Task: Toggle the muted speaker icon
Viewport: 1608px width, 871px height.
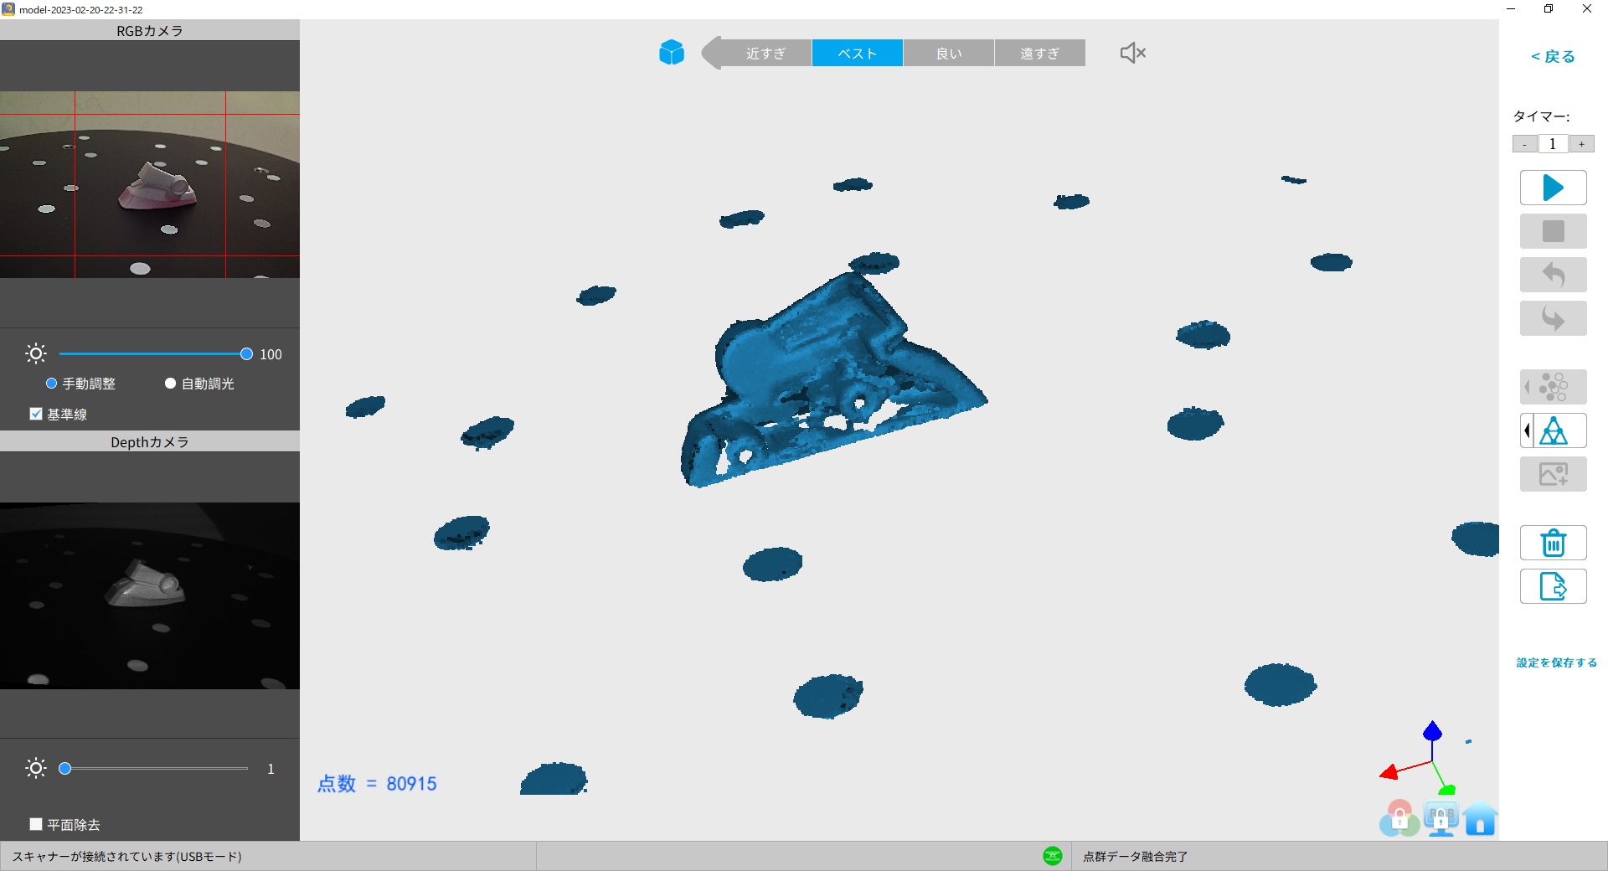Action: tap(1132, 53)
